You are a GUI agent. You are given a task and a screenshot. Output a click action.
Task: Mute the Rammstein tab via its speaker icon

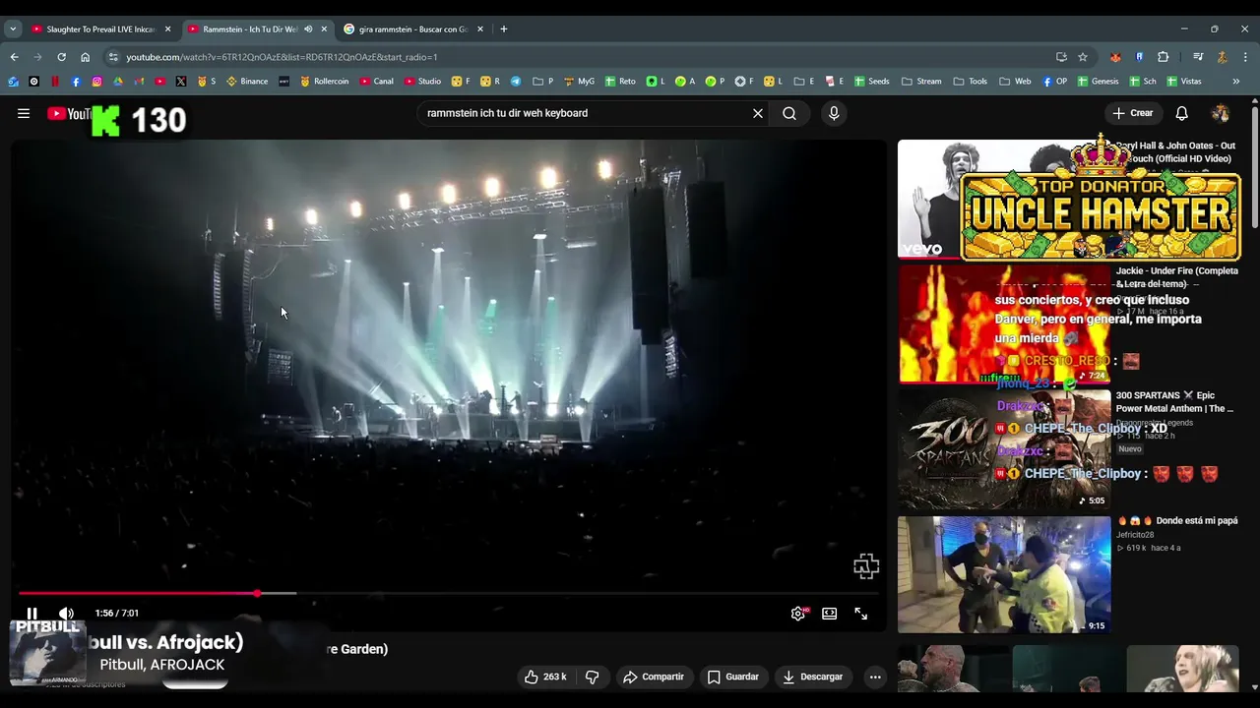pos(308,29)
